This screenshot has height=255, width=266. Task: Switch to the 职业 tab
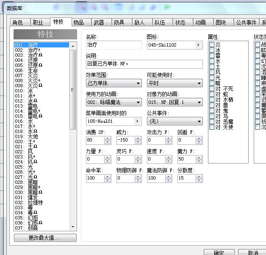(x=40, y=22)
